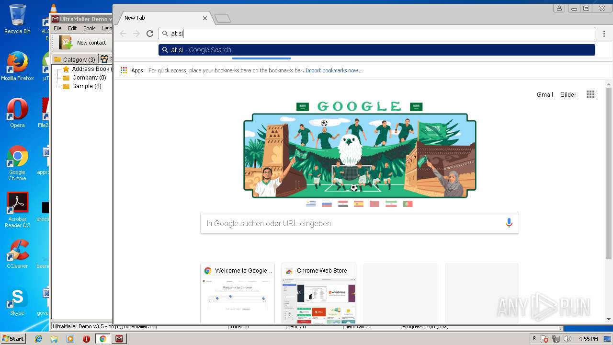Click scroll down arrow on page scrollbar
The height and width of the screenshot is (345, 613).
click(609, 319)
